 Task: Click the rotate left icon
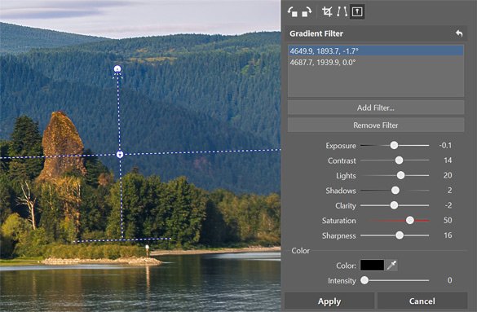(x=293, y=12)
